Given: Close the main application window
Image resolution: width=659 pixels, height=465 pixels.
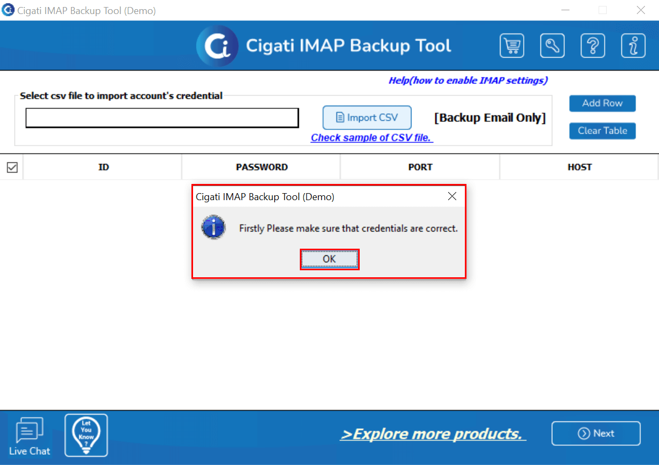Looking at the screenshot, I should click(641, 10).
